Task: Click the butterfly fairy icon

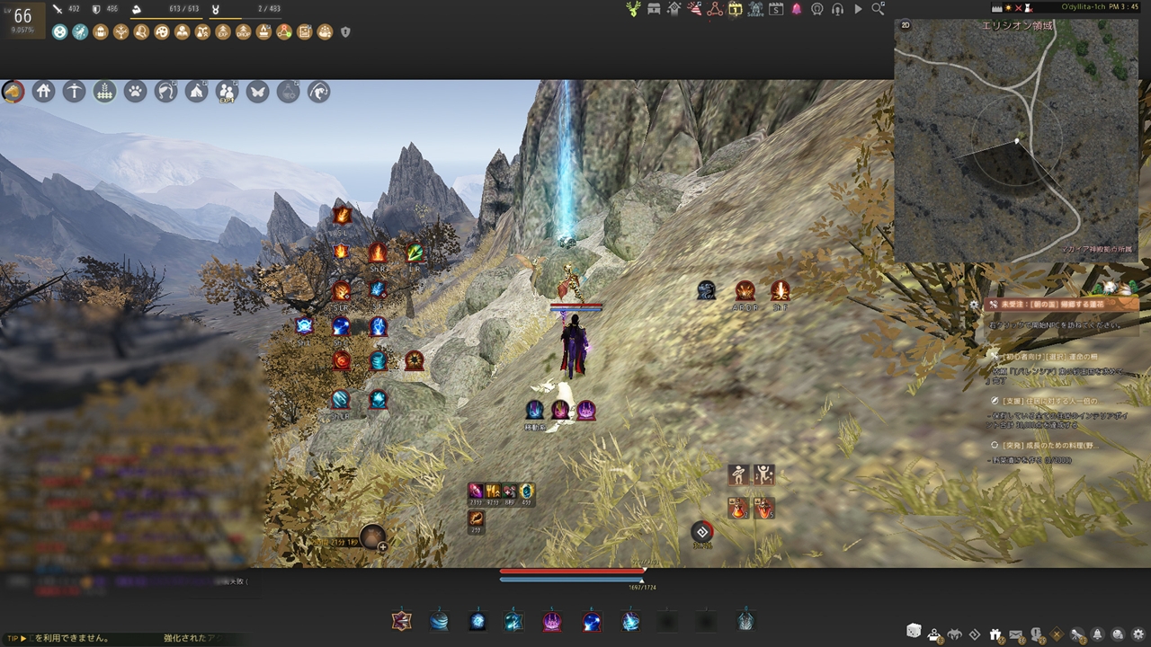Action: tap(258, 92)
